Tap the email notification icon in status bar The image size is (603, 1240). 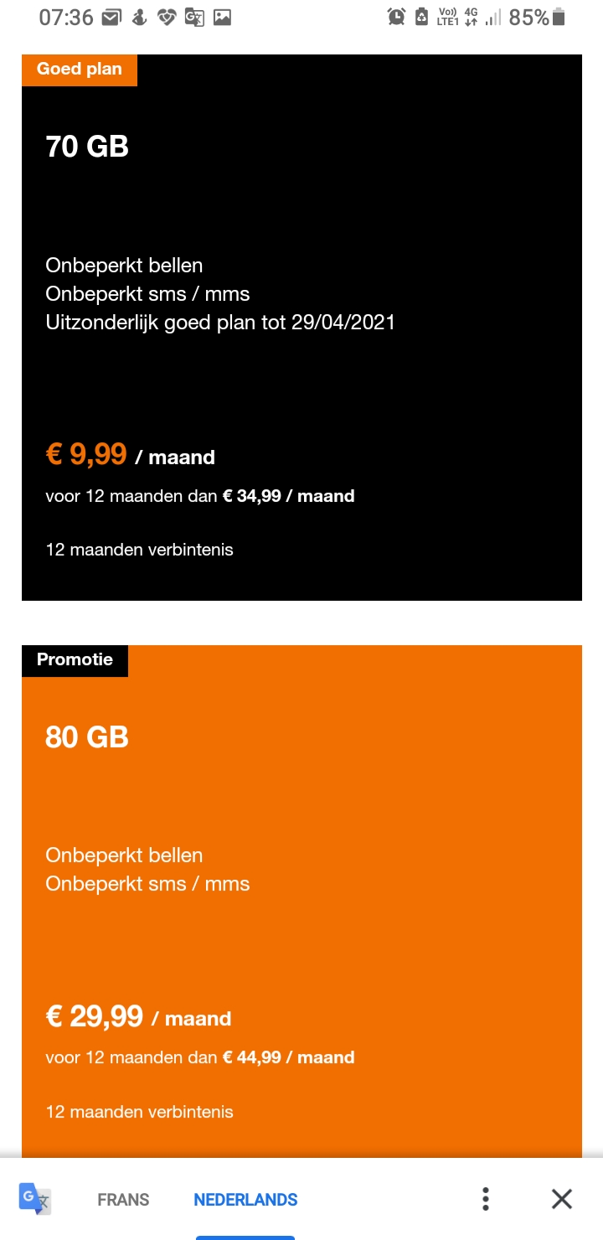point(111,18)
